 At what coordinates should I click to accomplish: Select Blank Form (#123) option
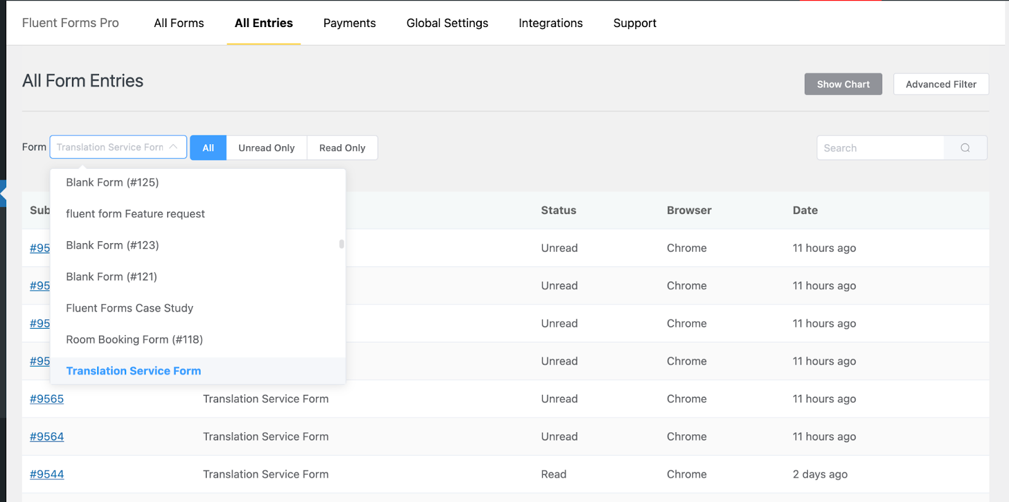[x=198, y=246]
